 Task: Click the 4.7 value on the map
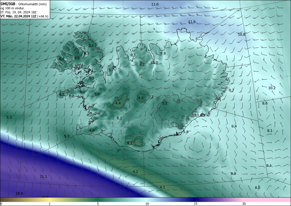point(61,59)
